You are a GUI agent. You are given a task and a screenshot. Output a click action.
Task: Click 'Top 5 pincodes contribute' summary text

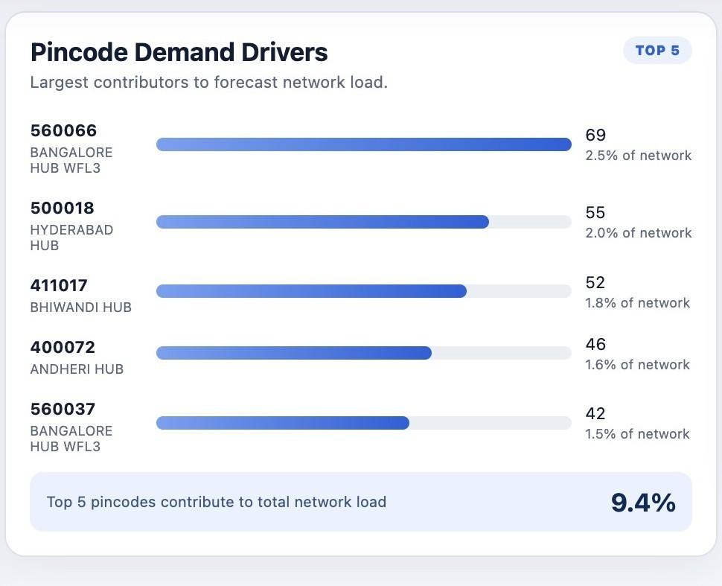[x=217, y=502]
